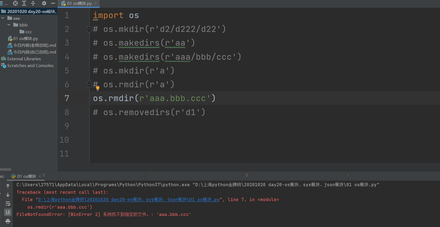Open the traceback file path link
Screen dimensions: 440x227
(x=129, y=200)
